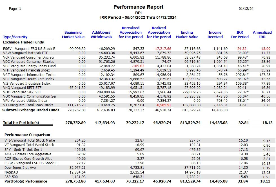The image size is (276, 187).
Task: Click the IRR For Period column header
Action: pos(240,34)
